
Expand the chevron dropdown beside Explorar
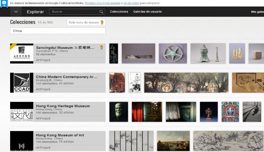click(x=16, y=12)
